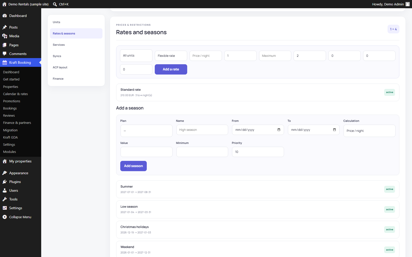This screenshot has height=257, width=412.
Task: Click the search magnifier icon in admin bar
Action: [x=55, y=4]
